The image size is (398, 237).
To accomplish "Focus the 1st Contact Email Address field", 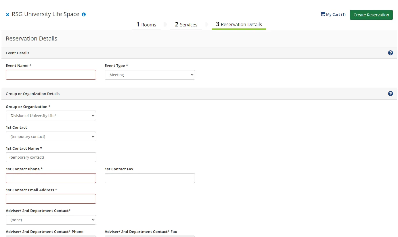I will [x=51, y=199].
